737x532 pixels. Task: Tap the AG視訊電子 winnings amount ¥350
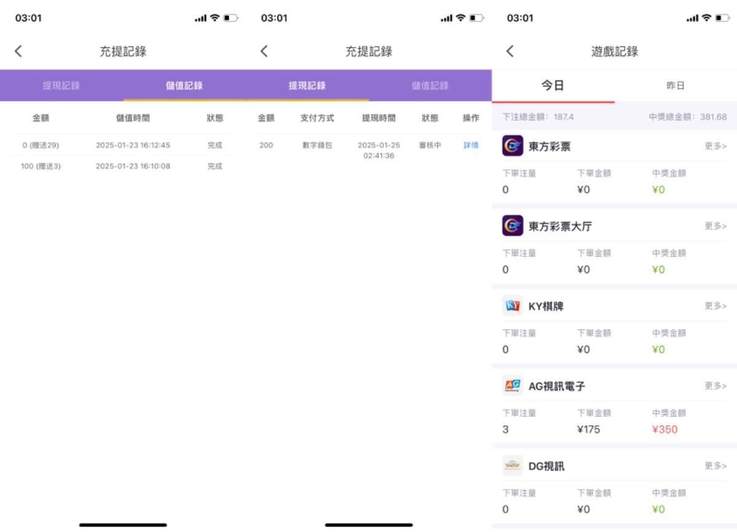tap(665, 430)
